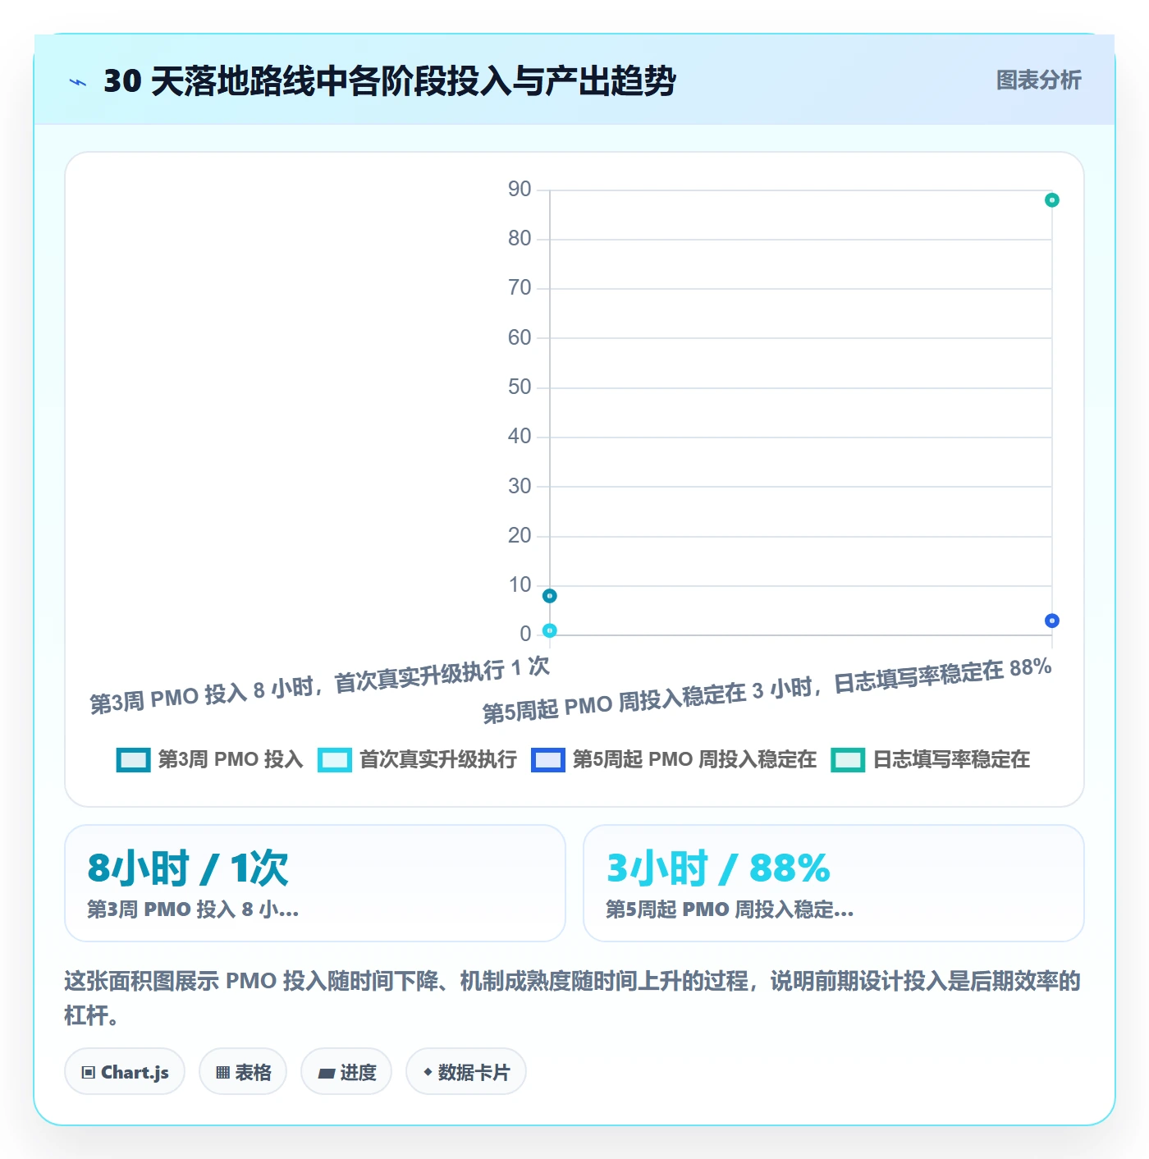
Task: Click the 首次真实升级执行 legend label
Action: click(x=438, y=759)
